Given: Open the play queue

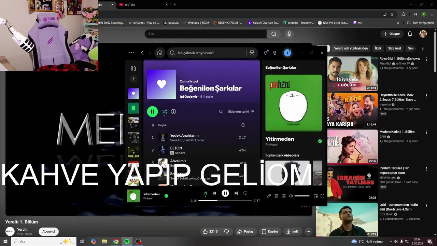Looking at the screenshot, I should (x=276, y=196).
